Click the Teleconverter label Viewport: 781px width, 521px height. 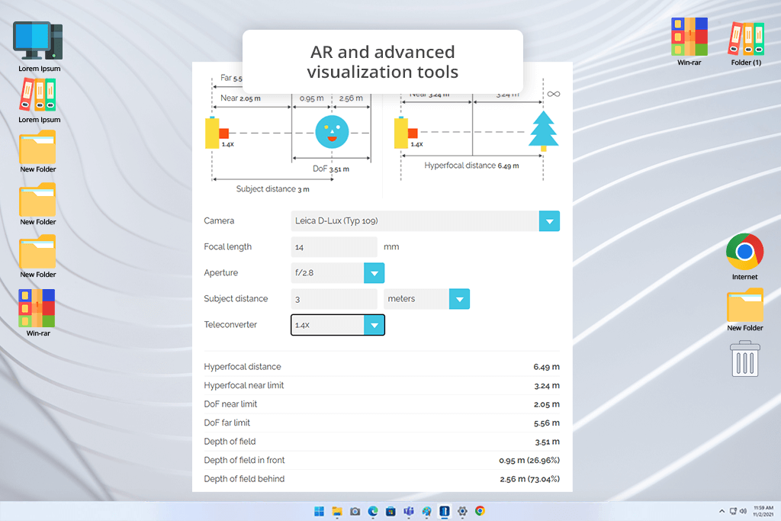click(230, 325)
